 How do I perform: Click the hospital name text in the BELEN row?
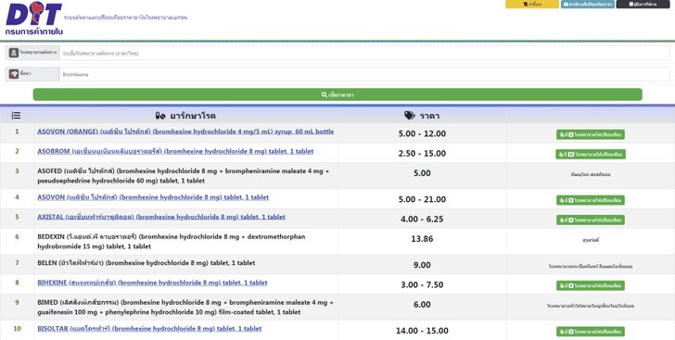click(591, 267)
